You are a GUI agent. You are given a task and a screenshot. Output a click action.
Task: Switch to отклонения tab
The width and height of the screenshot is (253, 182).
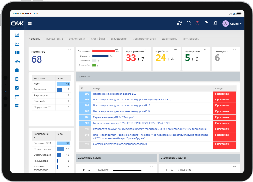pyautogui.click(x=77, y=39)
